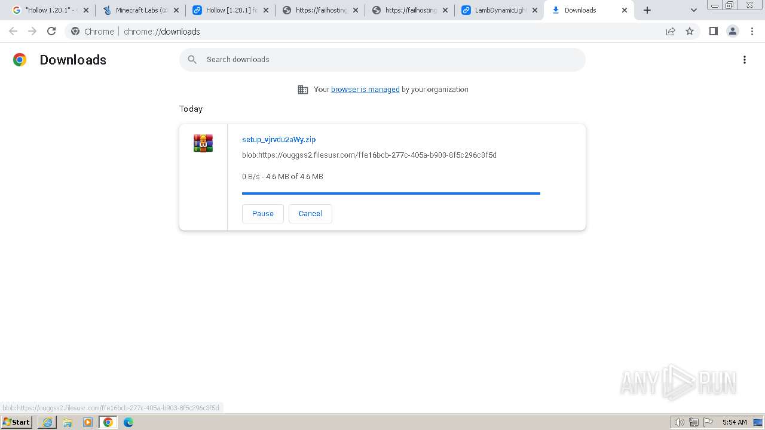The width and height of the screenshot is (765, 430).
Task: Open Downloads page more actions menu
Action: pos(745,60)
